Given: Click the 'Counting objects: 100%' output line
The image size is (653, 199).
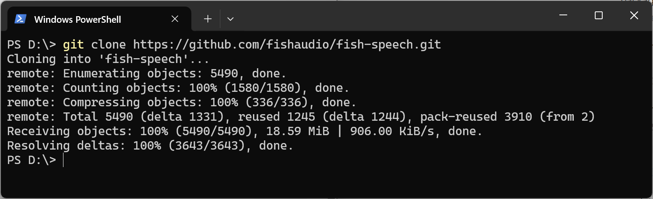Looking at the screenshot, I should click(x=178, y=88).
